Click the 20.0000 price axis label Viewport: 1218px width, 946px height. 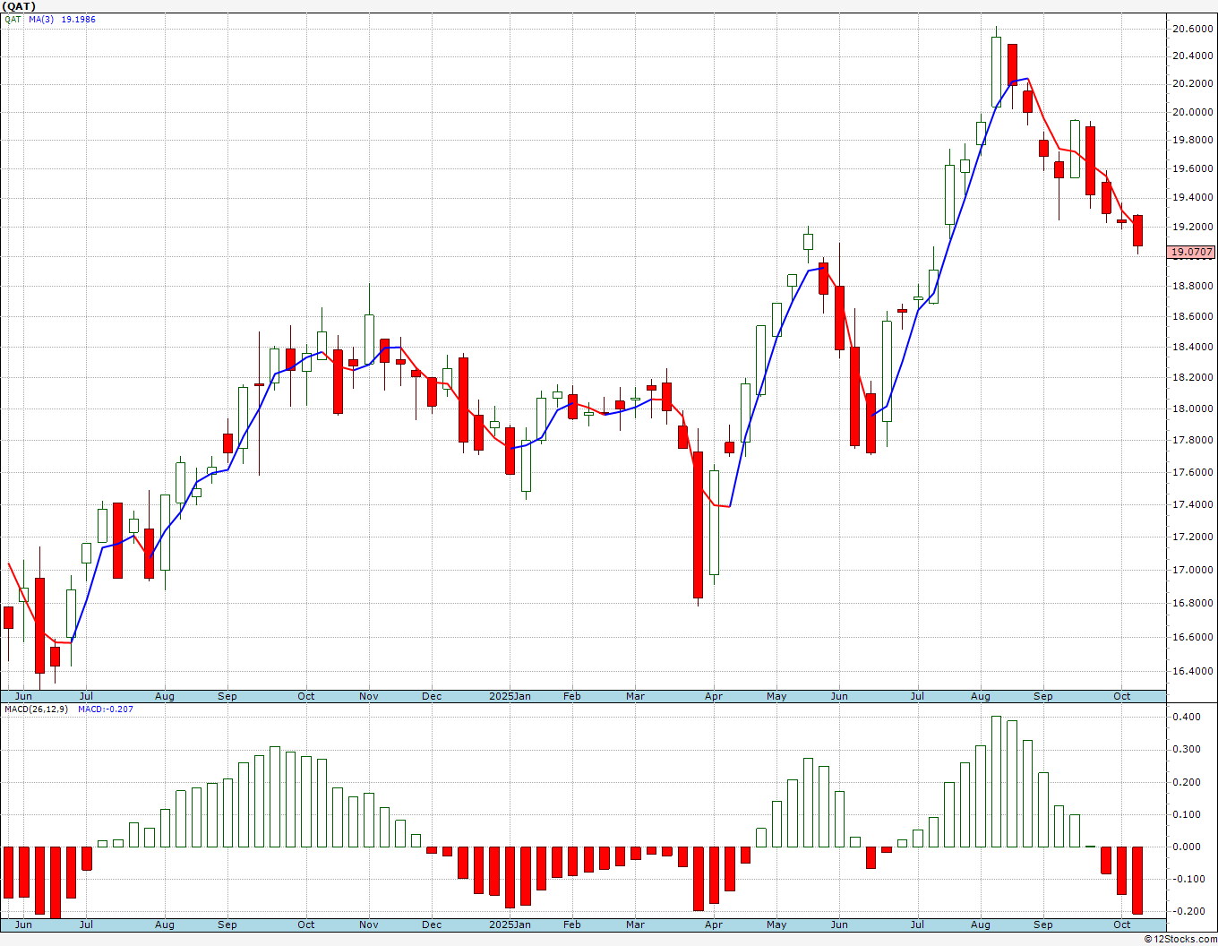click(x=1193, y=112)
